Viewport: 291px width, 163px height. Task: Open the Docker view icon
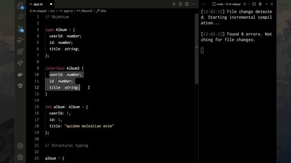(x=20, y=74)
